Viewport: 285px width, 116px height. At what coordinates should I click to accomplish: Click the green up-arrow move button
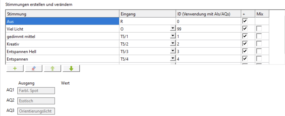52,69
